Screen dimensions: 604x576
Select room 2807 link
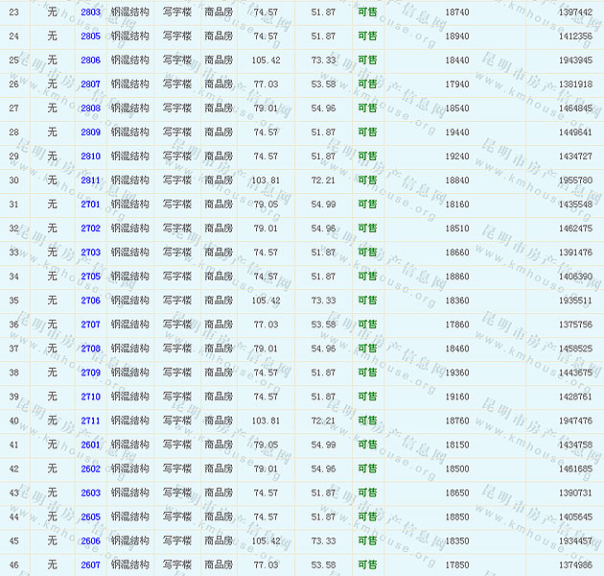(x=90, y=84)
